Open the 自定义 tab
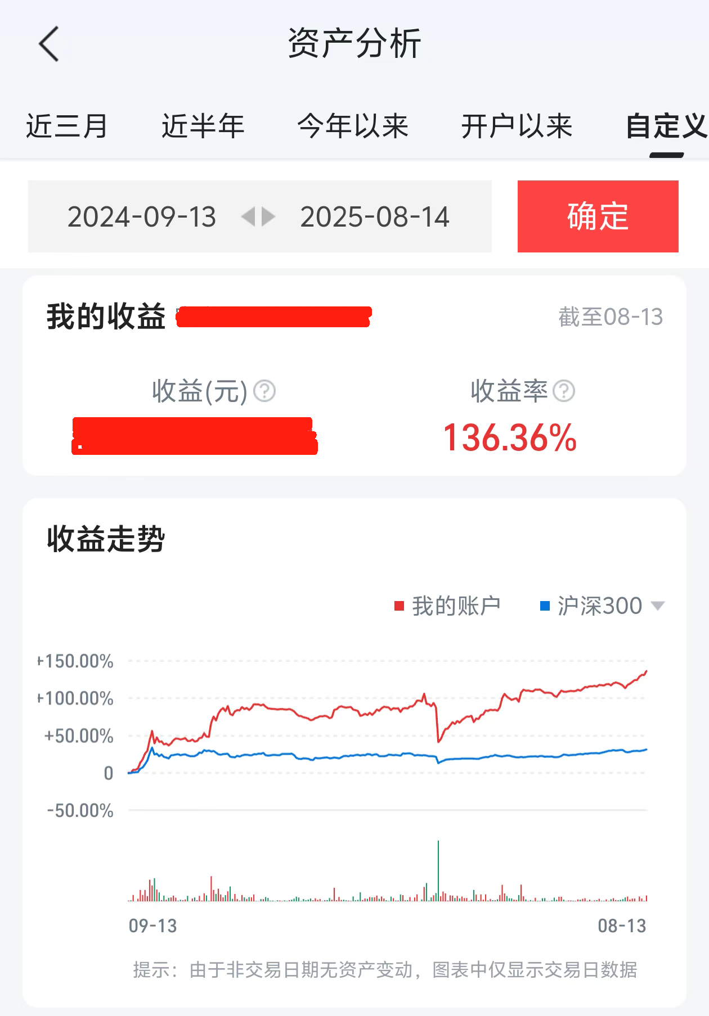This screenshot has height=1016, width=709. pos(667,125)
